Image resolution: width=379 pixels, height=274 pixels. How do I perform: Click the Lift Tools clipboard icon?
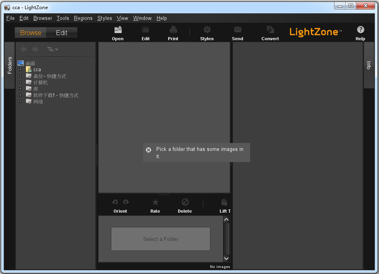tap(224, 202)
